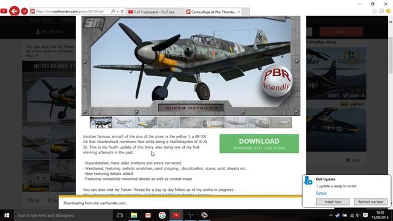This screenshot has width=393, height=221.
Task: Click the smiley feedback icon
Action: pyautogui.click(x=388, y=11)
